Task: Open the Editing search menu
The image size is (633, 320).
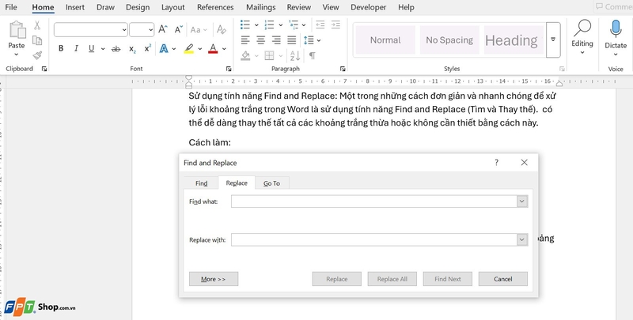Action: [x=582, y=37]
